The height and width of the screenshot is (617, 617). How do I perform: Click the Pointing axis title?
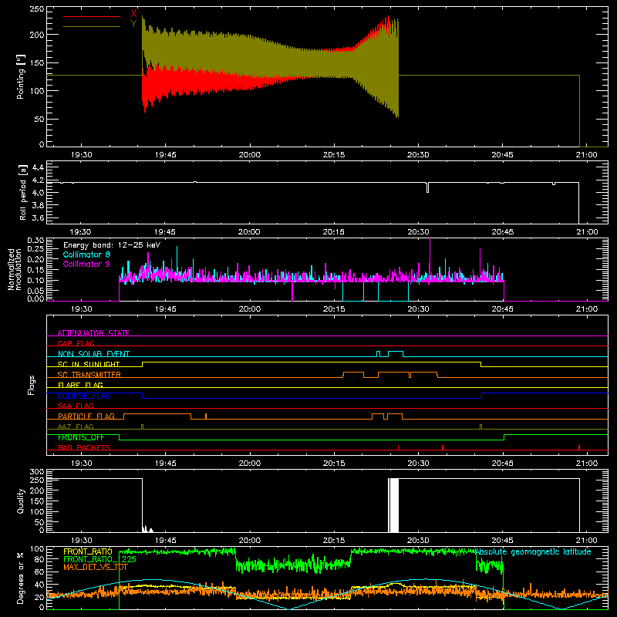21,76
